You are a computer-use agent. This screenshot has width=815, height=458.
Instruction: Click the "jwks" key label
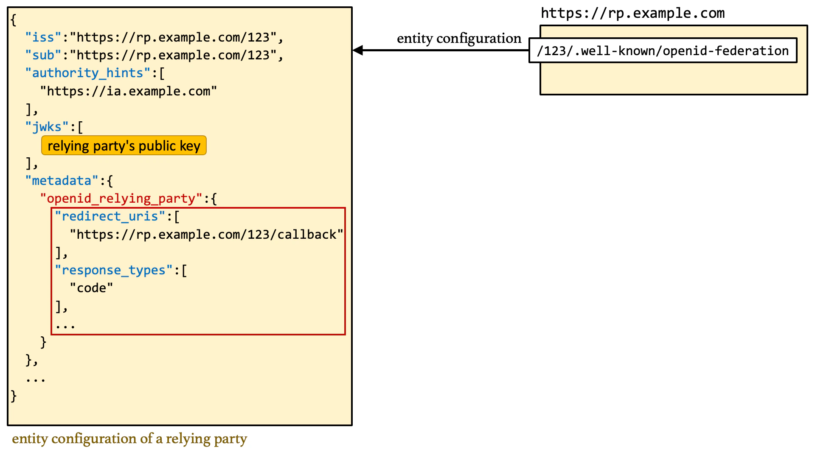tap(47, 127)
